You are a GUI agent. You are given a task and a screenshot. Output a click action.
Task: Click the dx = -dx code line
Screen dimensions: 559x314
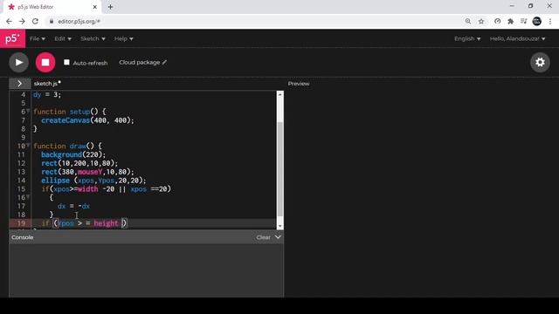click(x=73, y=206)
